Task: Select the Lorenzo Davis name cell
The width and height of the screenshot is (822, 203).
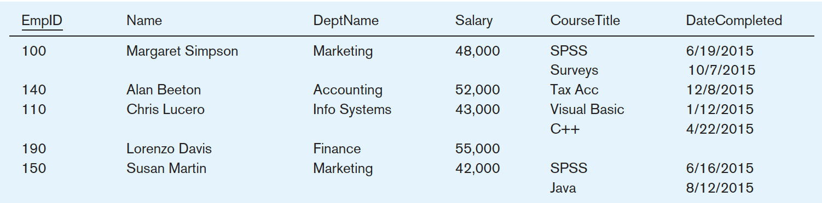Action: coord(169,148)
